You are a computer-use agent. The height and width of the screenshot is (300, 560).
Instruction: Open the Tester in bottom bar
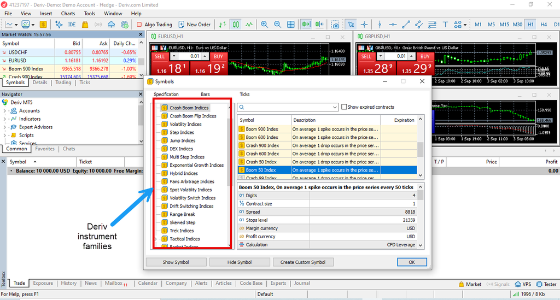pyautogui.click(x=546, y=284)
